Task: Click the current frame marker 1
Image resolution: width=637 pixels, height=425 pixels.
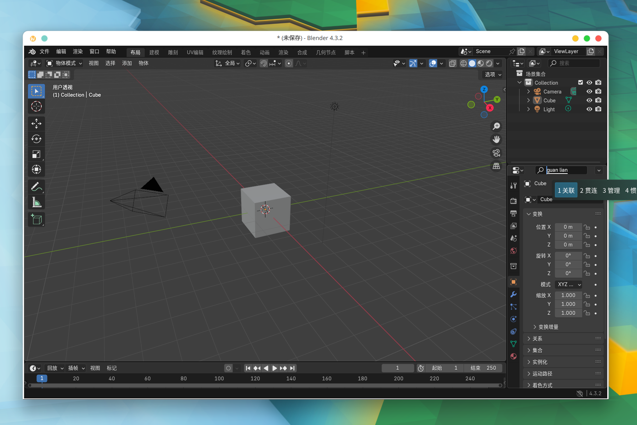Action: click(x=42, y=379)
